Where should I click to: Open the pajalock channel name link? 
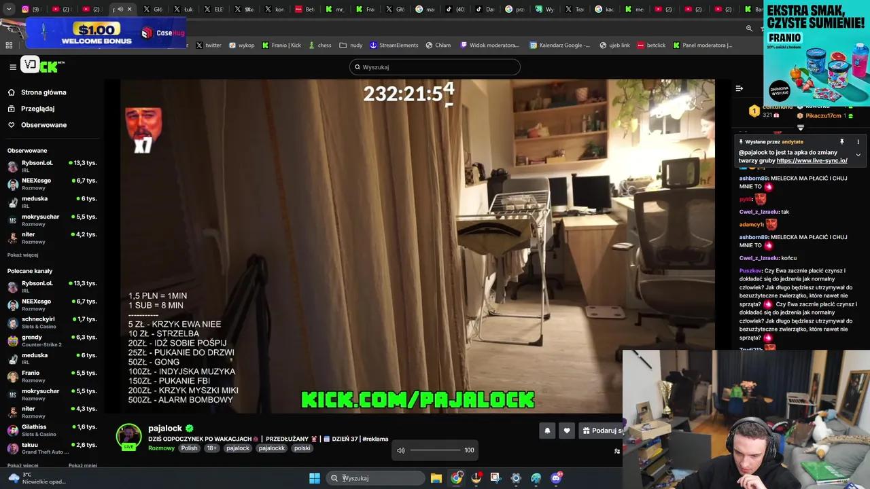point(165,429)
